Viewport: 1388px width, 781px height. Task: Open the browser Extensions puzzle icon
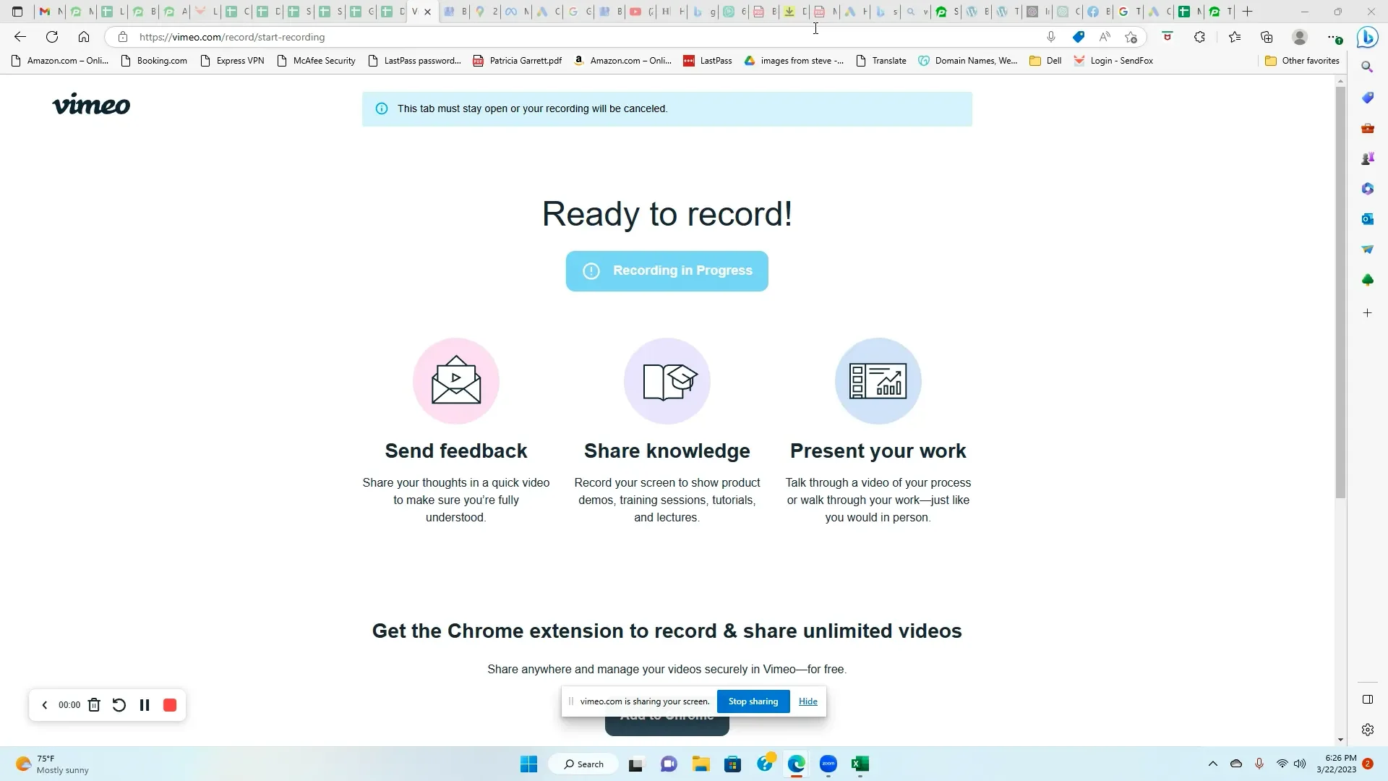[x=1199, y=37]
